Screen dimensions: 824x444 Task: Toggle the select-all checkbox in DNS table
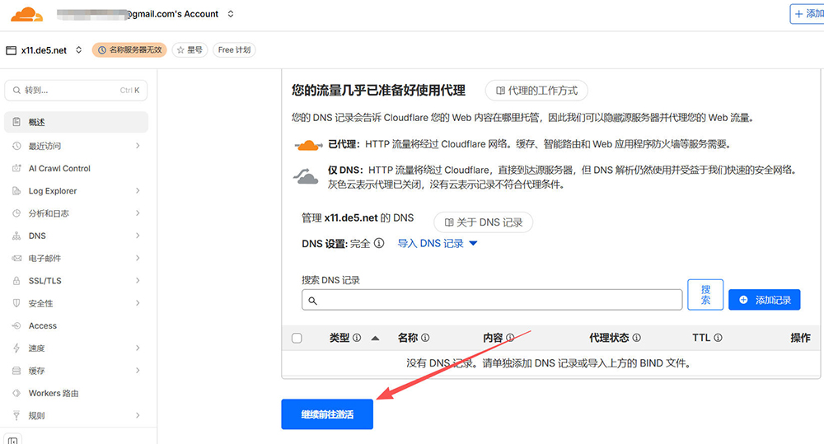point(297,338)
